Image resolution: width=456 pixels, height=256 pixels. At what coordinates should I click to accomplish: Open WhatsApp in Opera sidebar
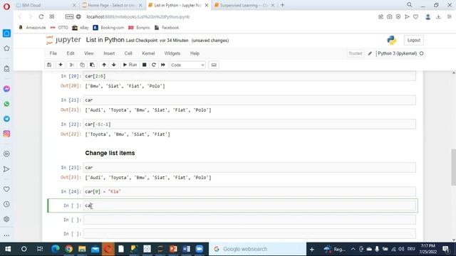click(x=6, y=104)
